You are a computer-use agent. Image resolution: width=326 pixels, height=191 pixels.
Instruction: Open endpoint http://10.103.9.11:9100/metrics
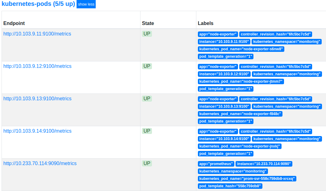coord(37,34)
